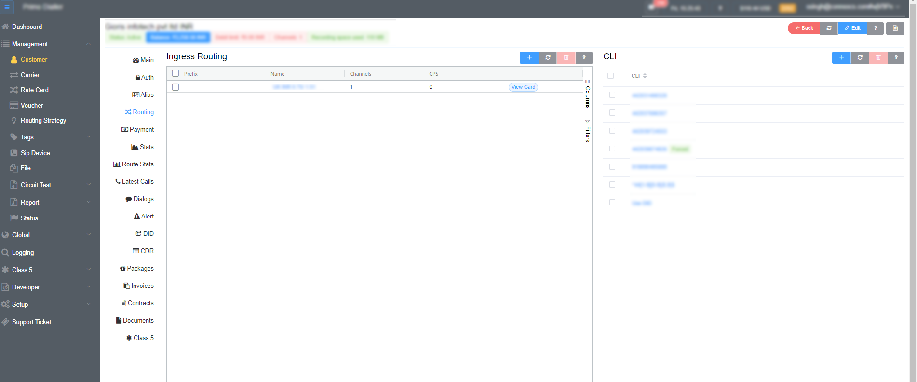This screenshot has width=917, height=382.
Task: Refresh the CLI list
Action: pyautogui.click(x=860, y=57)
